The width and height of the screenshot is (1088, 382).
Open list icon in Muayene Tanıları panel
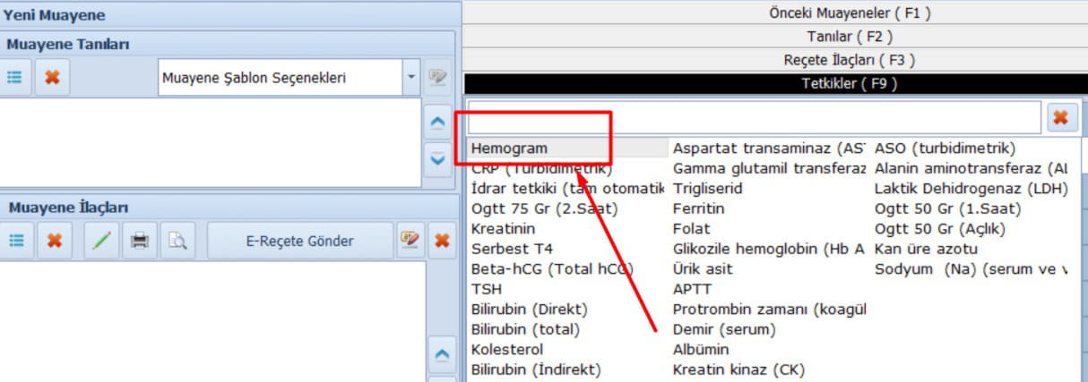pos(14,78)
